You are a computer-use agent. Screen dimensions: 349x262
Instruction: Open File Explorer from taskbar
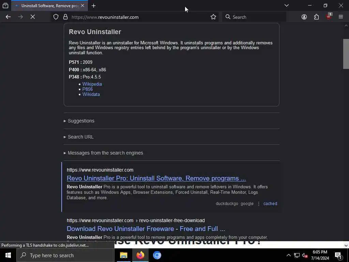(123, 255)
